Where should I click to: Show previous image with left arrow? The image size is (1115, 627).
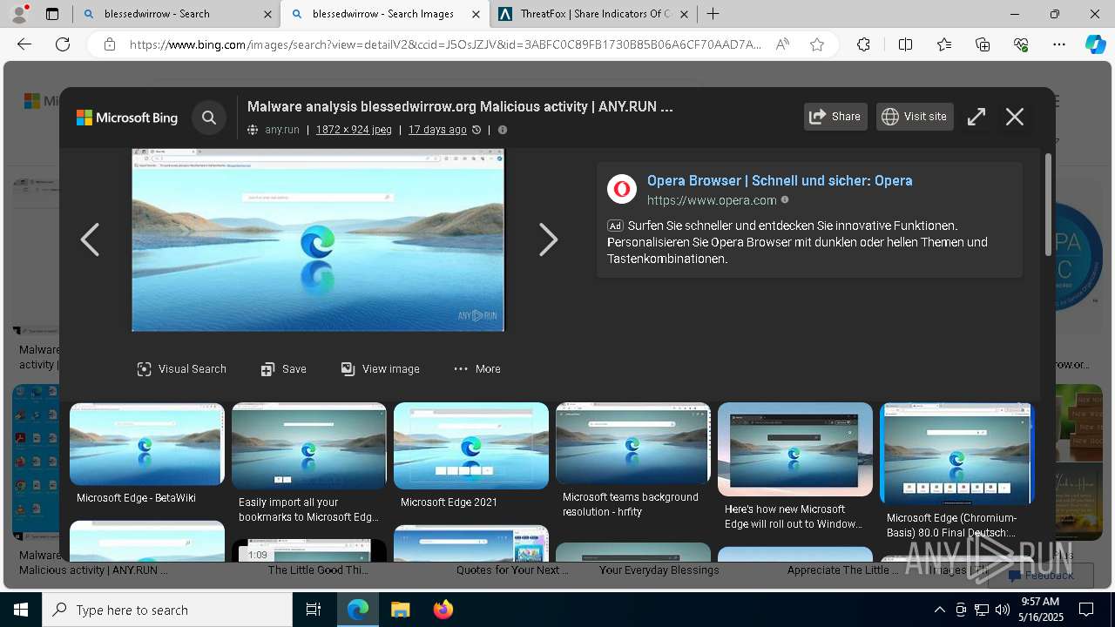point(90,239)
